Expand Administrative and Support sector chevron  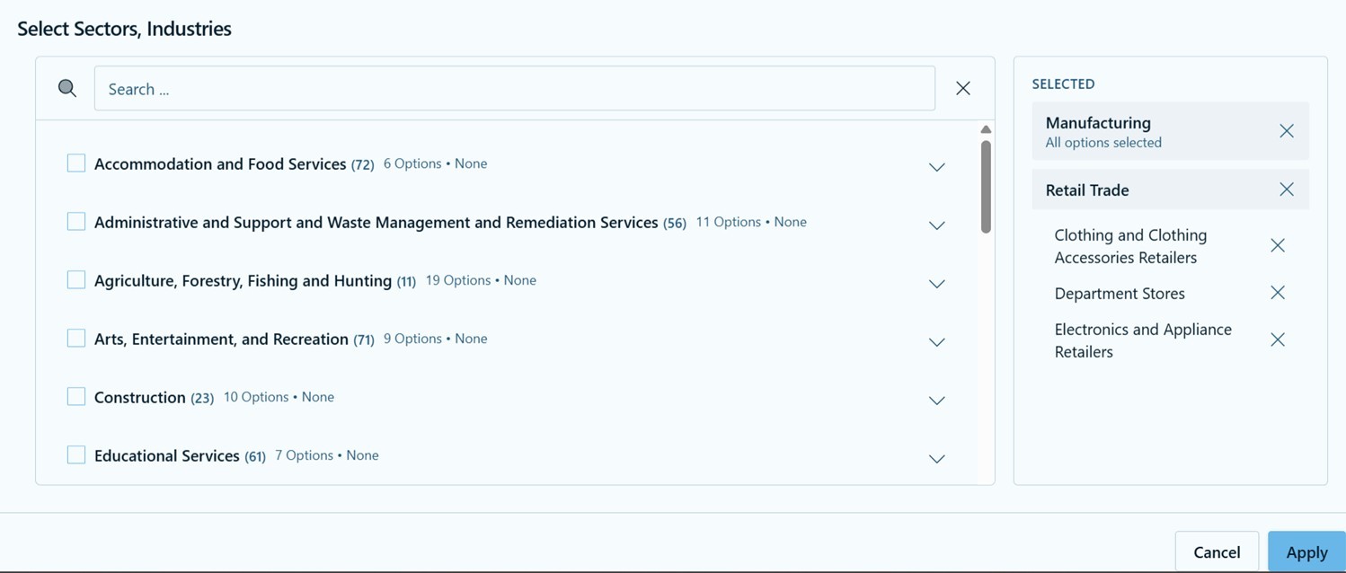[936, 225]
